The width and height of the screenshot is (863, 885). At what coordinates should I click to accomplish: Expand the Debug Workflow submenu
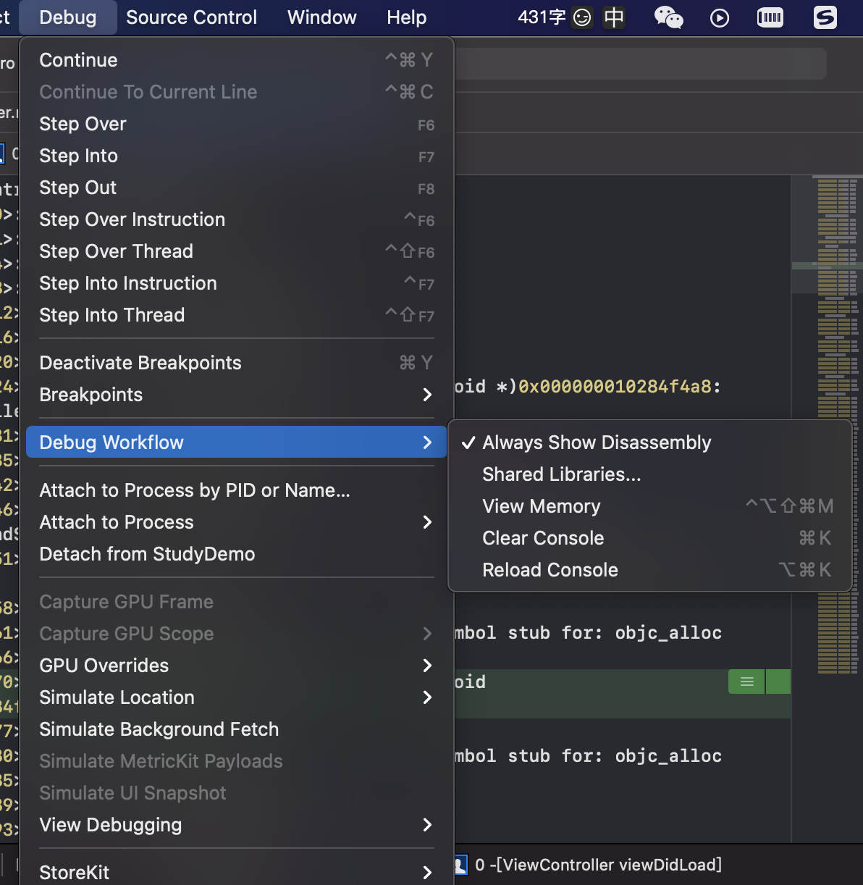tap(236, 442)
